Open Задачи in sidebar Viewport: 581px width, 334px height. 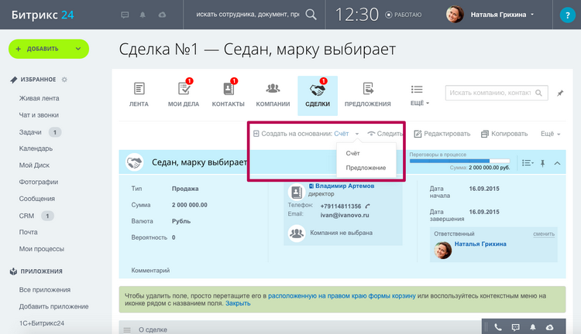(x=30, y=132)
